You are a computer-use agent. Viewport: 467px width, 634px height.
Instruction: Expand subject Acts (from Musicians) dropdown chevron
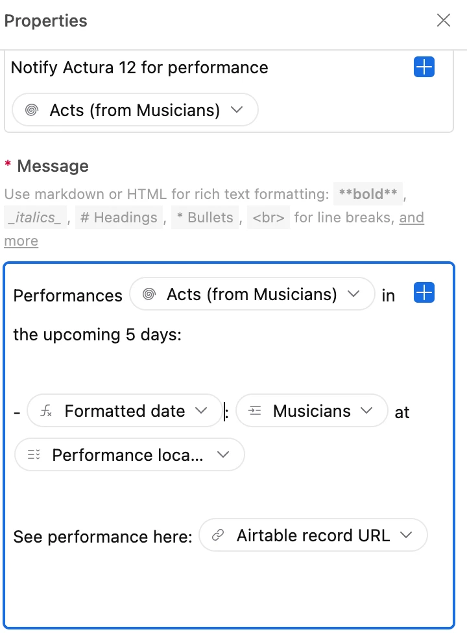[x=237, y=110]
